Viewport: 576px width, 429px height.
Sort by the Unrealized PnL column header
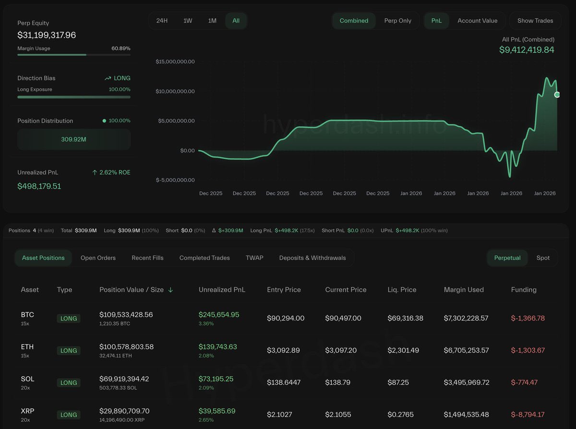222,290
